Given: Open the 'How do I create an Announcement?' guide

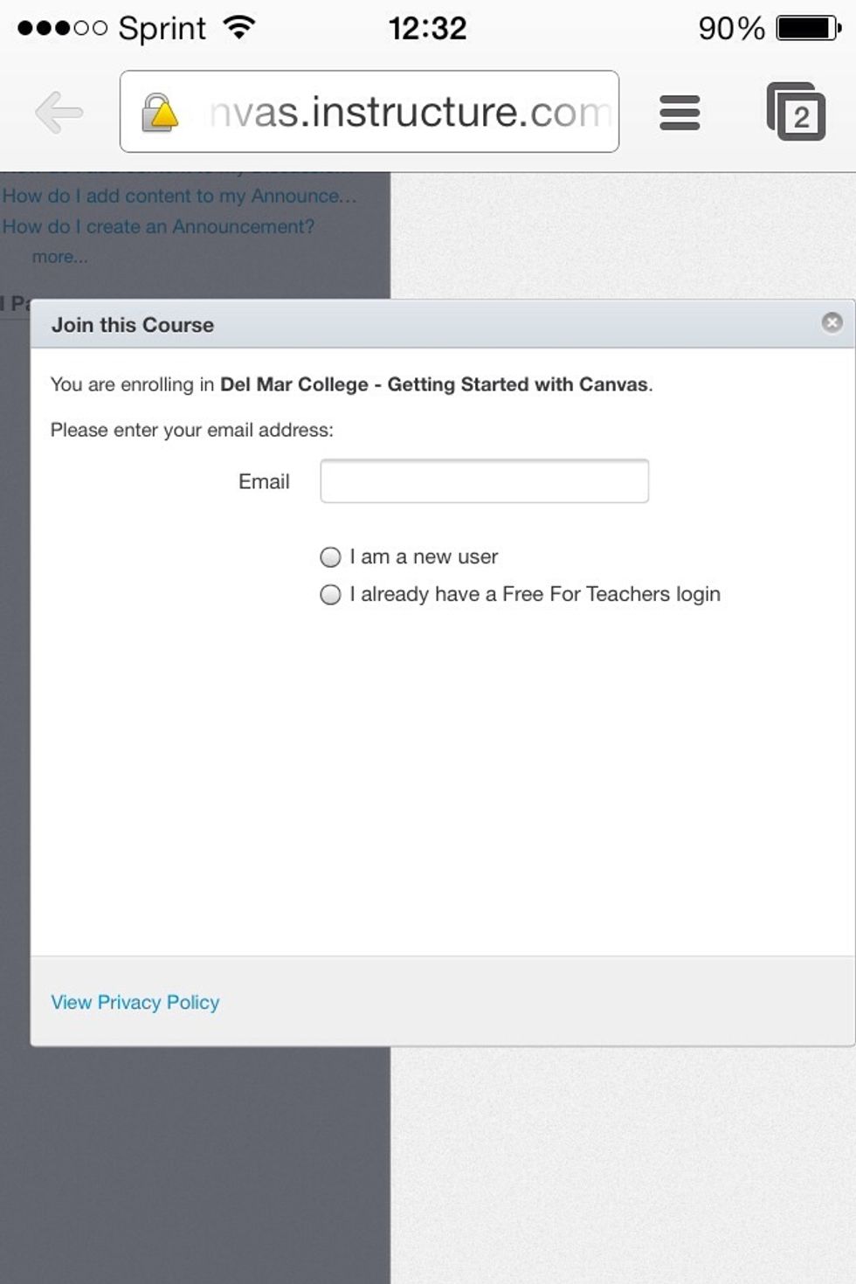Looking at the screenshot, I should (157, 226).
